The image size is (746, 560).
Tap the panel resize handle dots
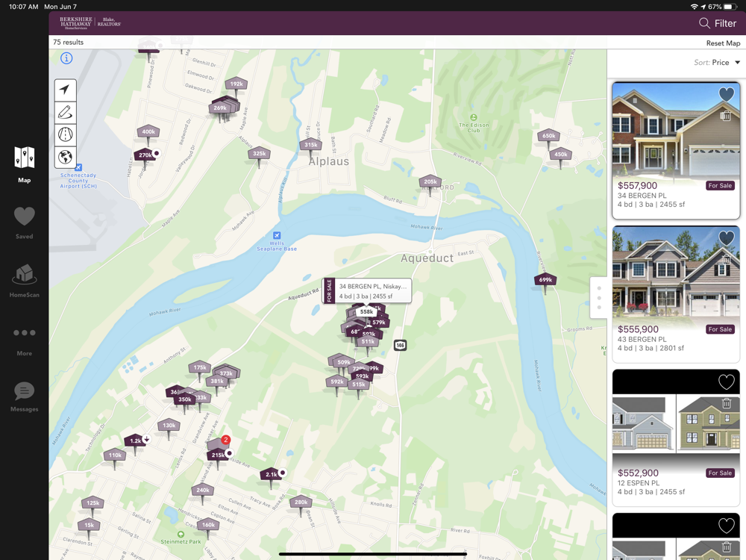point(599,298)
